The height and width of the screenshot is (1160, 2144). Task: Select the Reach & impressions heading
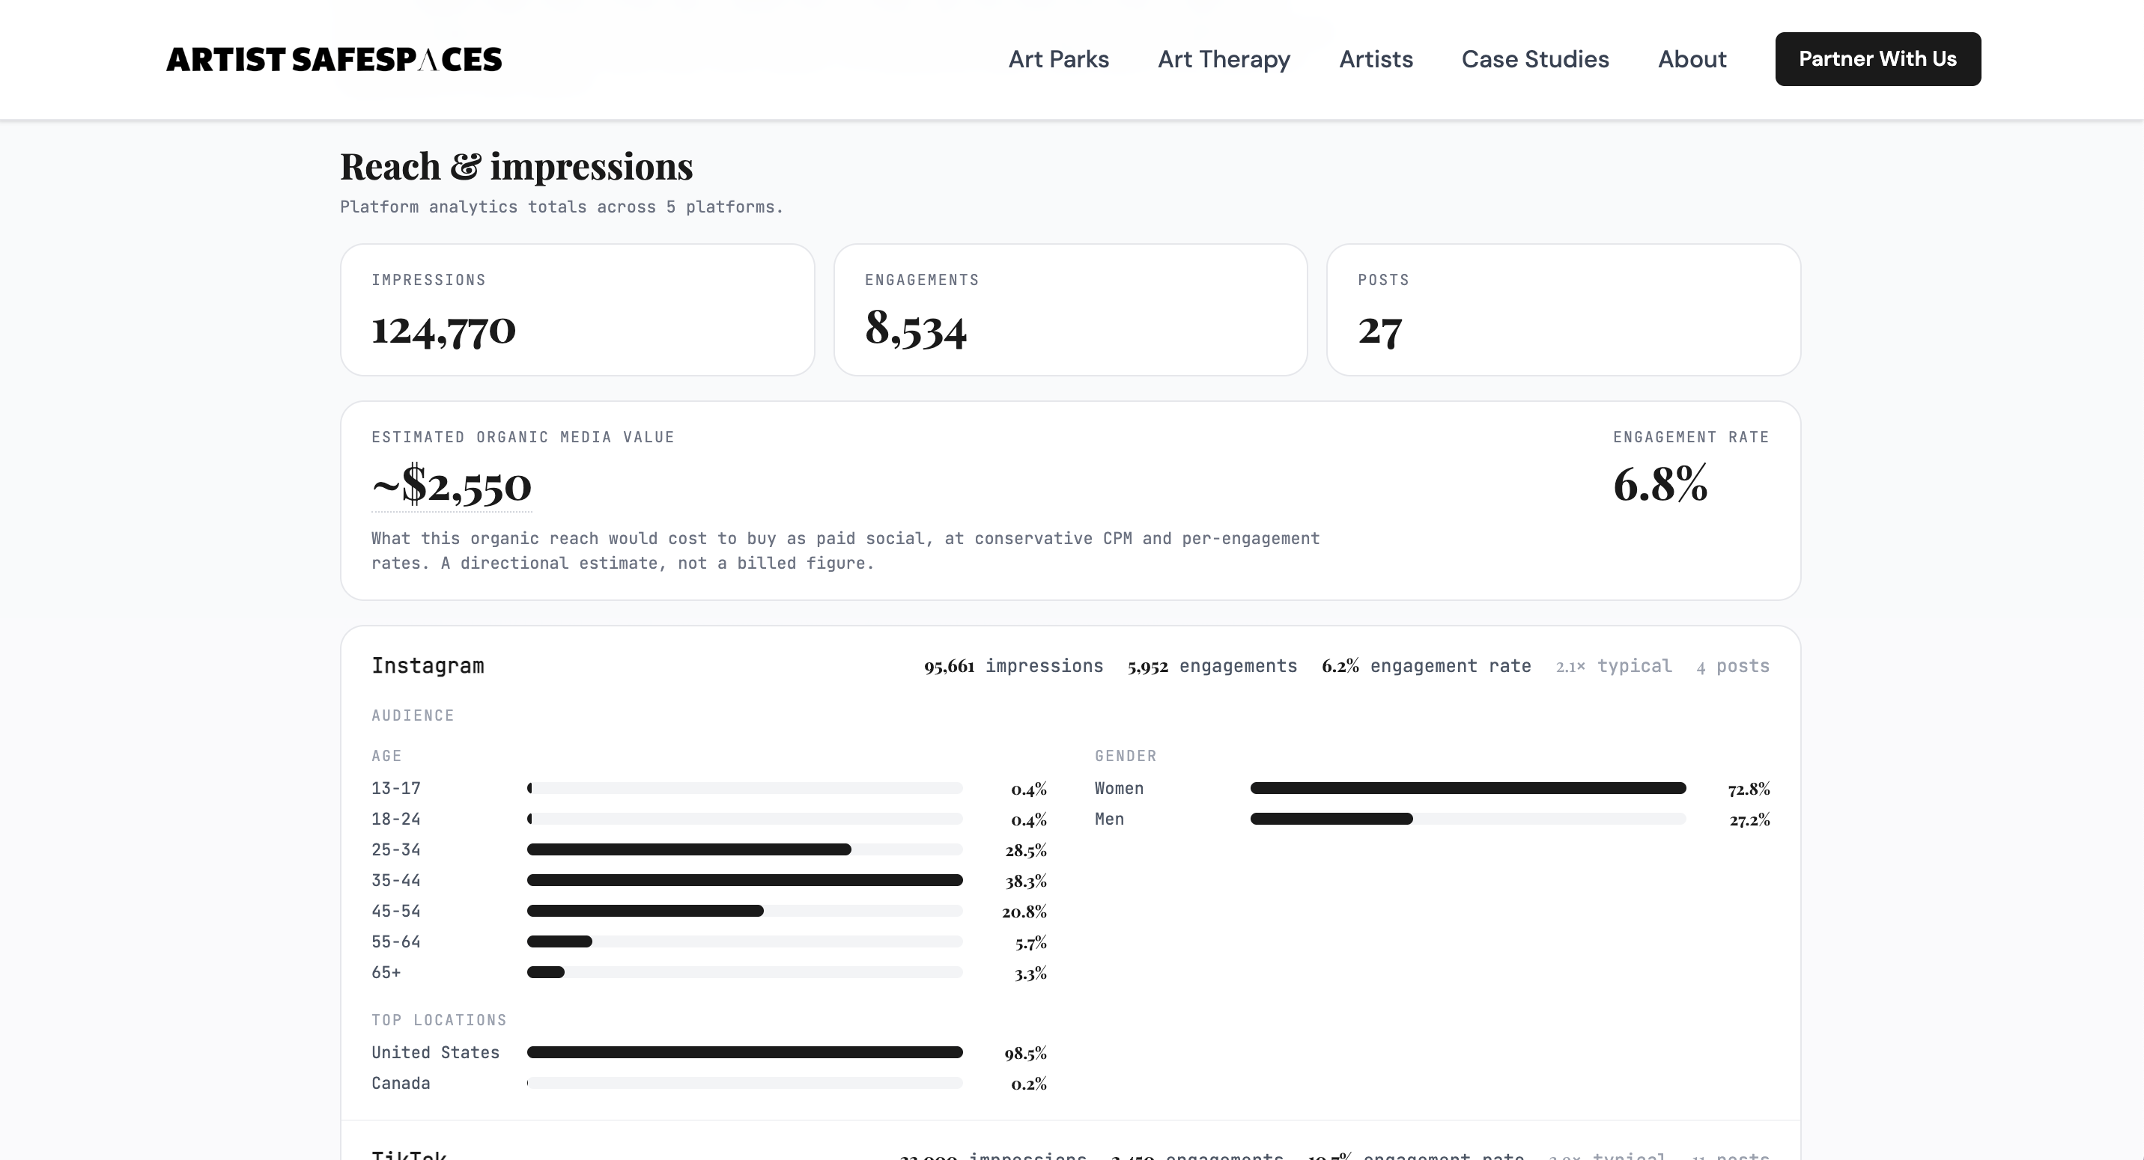[x=516, y=166]
